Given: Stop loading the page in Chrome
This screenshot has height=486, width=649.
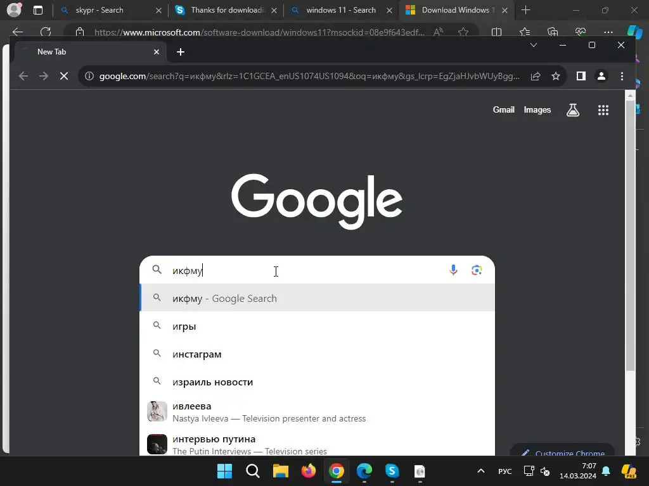Looking at the screenshot, I should pos(64,76).
